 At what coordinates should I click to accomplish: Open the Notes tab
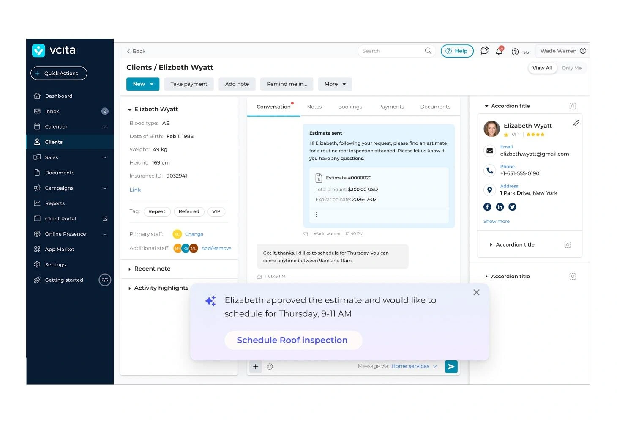(314, 107)
